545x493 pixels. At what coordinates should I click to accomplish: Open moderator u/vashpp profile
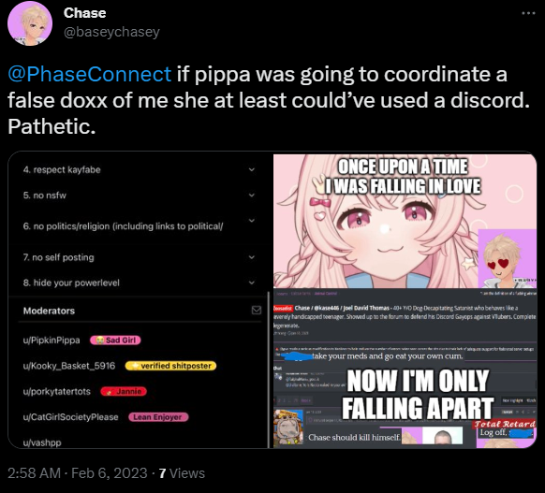pyautogui.click(x=42, y=442)
